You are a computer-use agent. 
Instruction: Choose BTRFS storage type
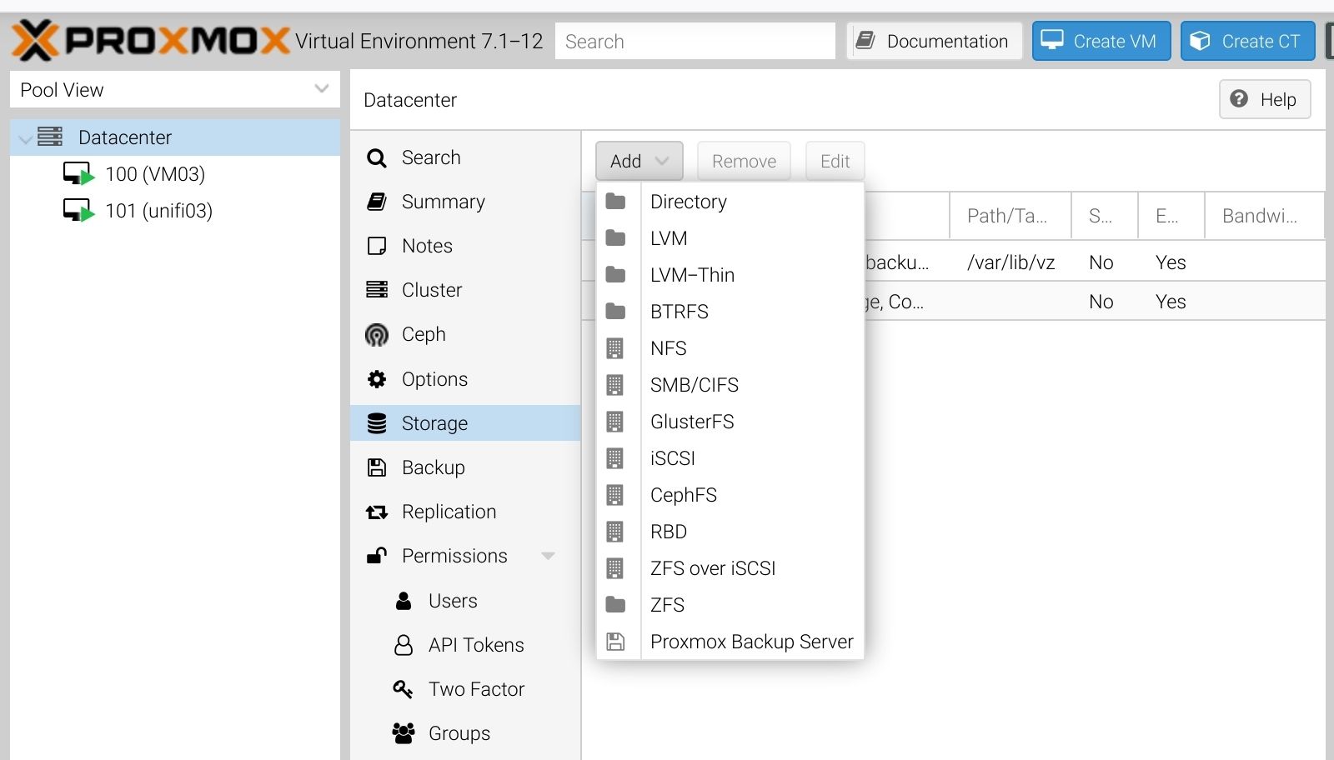coord(730,312)
